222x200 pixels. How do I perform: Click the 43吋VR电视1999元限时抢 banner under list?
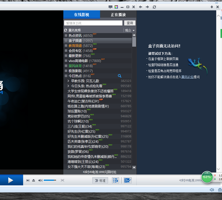coord(100,172)
